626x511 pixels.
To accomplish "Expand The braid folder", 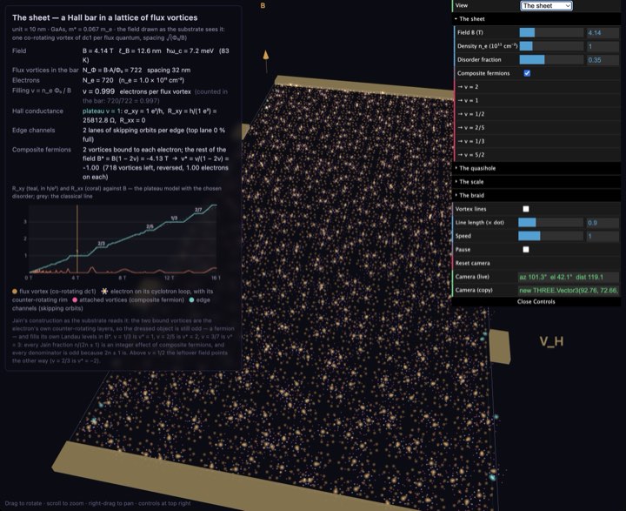I will (x=536, y=195).
